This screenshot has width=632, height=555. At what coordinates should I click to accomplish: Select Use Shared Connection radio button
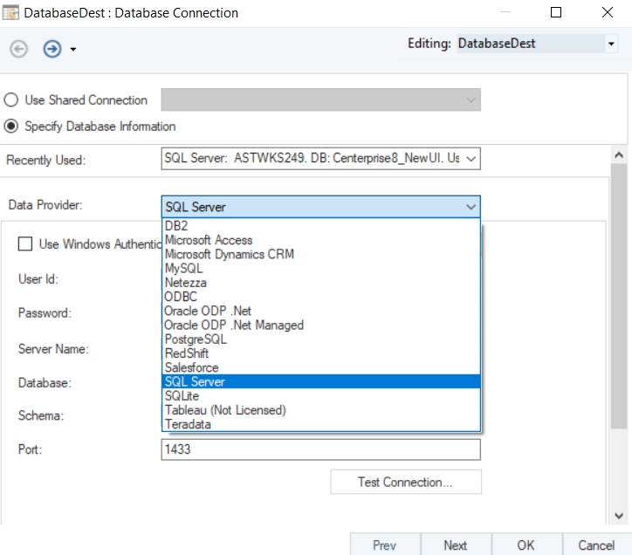click(x=11, y=100)
